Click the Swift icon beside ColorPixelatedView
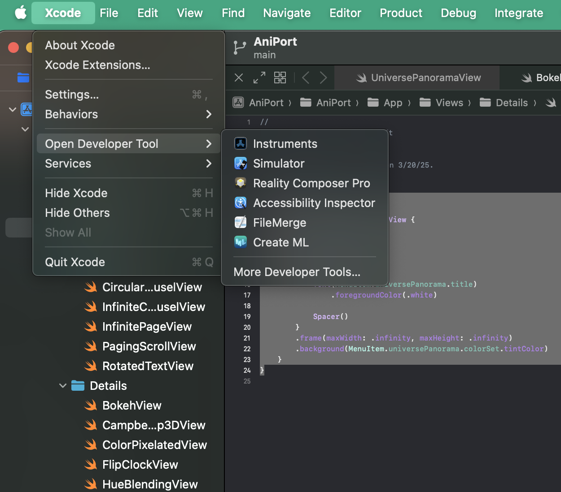This screenshot has height=492, width=561. click(x=91, y=445)
